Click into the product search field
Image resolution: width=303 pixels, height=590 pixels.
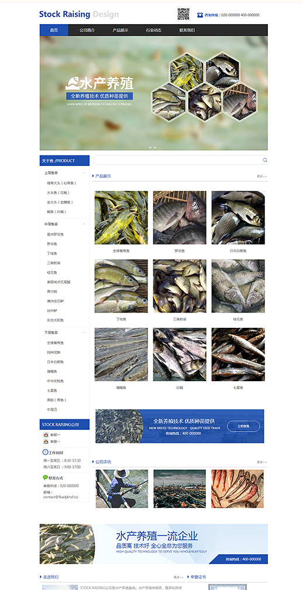point(177,160)
